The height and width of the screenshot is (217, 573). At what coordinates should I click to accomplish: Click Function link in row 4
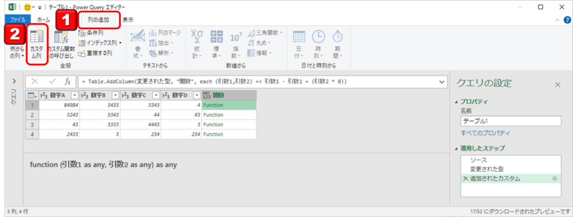pos(213,134)
